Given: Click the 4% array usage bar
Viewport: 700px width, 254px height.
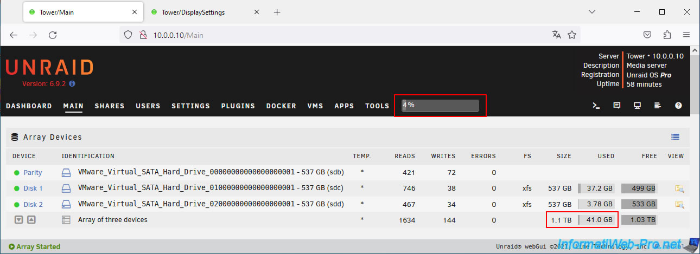Looking at the screenshot, I should pyautogui.click(x=440, y=105).
